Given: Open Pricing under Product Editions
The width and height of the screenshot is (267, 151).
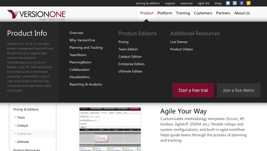Looking at the screenshot, I should (123, 42).
